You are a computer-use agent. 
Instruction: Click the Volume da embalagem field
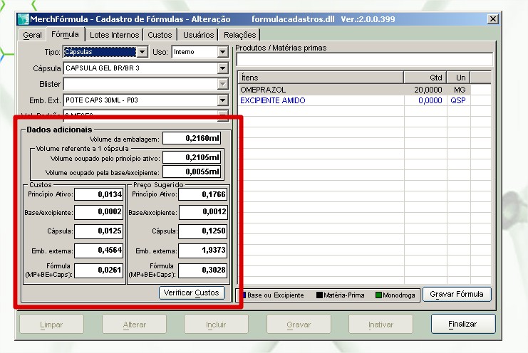coord(192,138)
